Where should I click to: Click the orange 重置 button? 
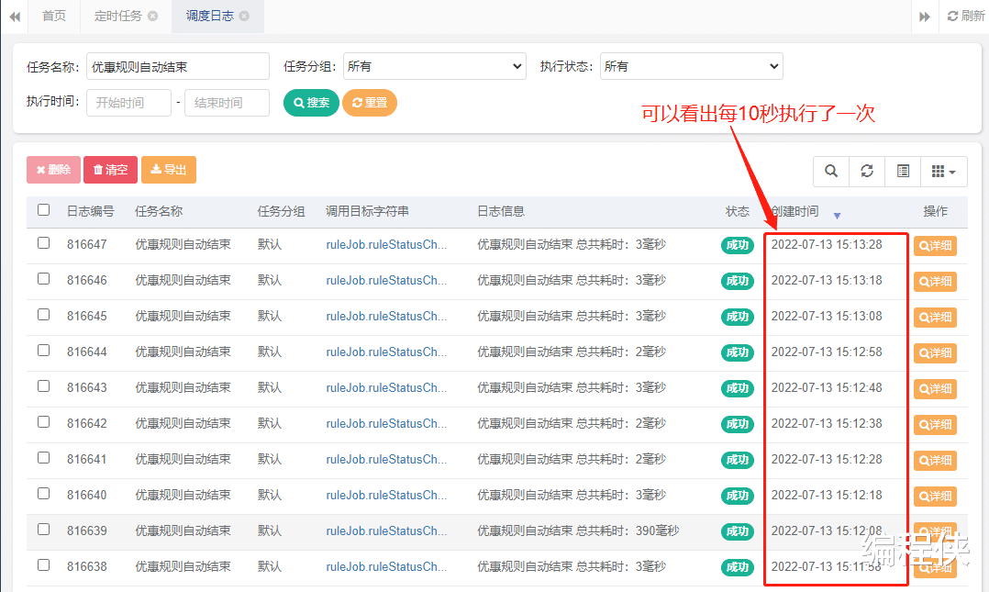coord(370,103)
